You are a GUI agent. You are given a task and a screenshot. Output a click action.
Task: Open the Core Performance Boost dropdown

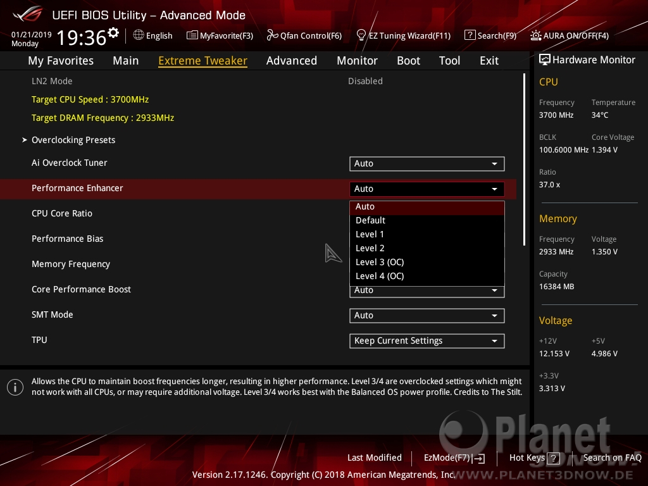tap(427, 291)
